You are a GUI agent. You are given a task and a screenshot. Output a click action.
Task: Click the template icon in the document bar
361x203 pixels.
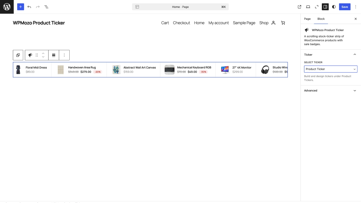click(137, 7)
